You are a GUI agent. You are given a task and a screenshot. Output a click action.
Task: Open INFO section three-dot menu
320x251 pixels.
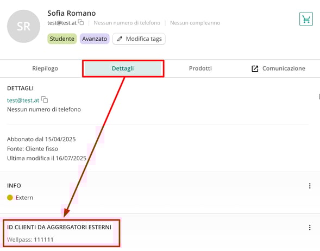[x=310, y=186]
